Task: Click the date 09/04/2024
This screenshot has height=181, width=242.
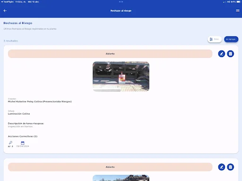Action: (23, 146)
